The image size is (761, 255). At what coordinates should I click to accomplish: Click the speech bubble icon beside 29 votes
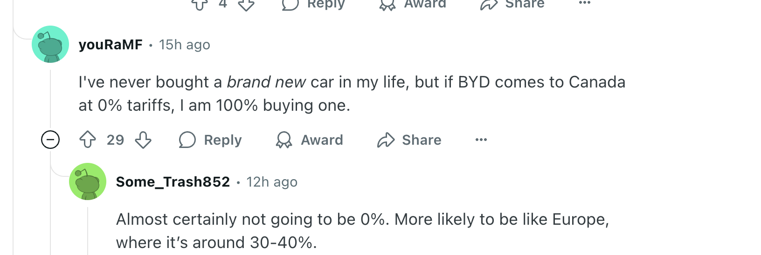[187, 140]
